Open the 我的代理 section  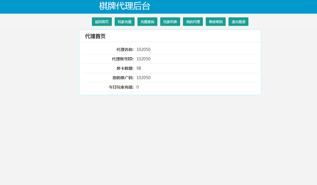(193, 21)
